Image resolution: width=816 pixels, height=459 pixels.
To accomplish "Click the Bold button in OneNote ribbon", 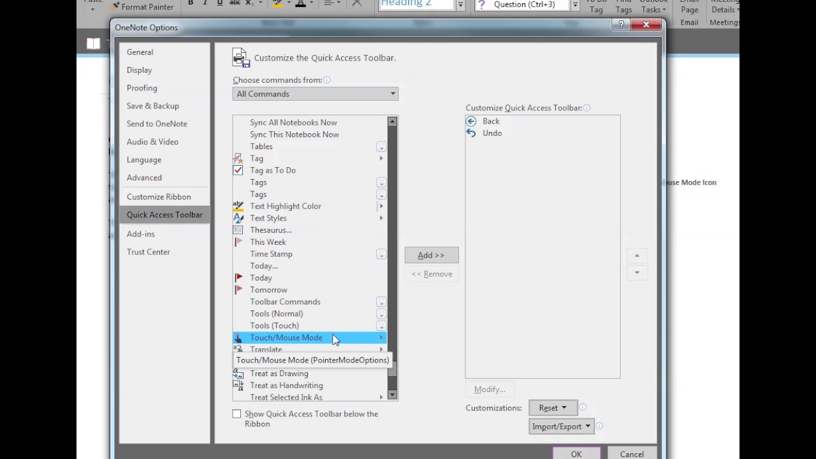I will (191, 3).
